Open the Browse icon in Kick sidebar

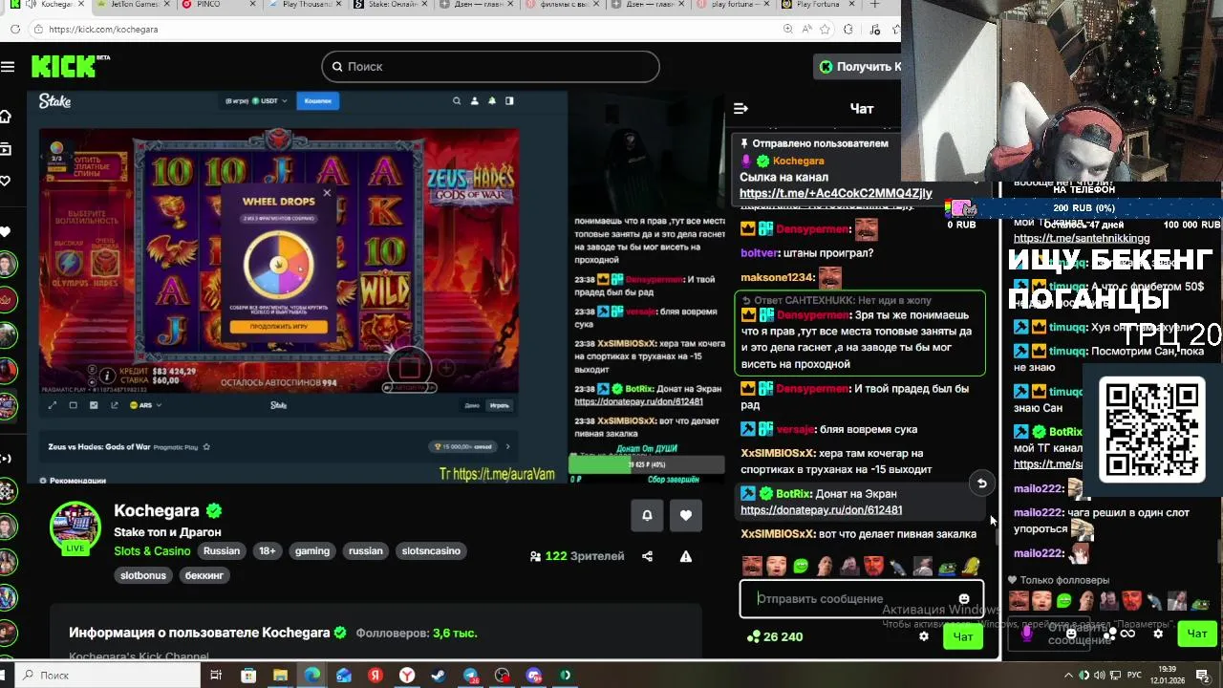pos(6,149)
